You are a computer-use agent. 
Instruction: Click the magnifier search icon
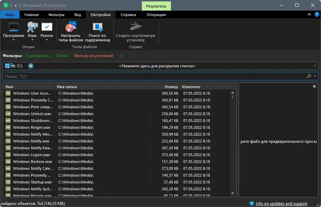point(309,76)
